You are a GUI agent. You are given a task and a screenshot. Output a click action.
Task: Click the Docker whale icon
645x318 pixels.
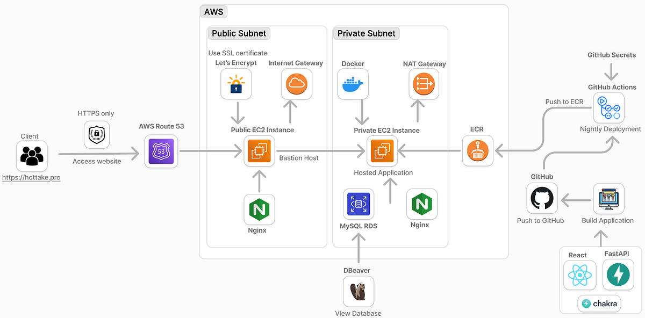click(x=353, y=84)
